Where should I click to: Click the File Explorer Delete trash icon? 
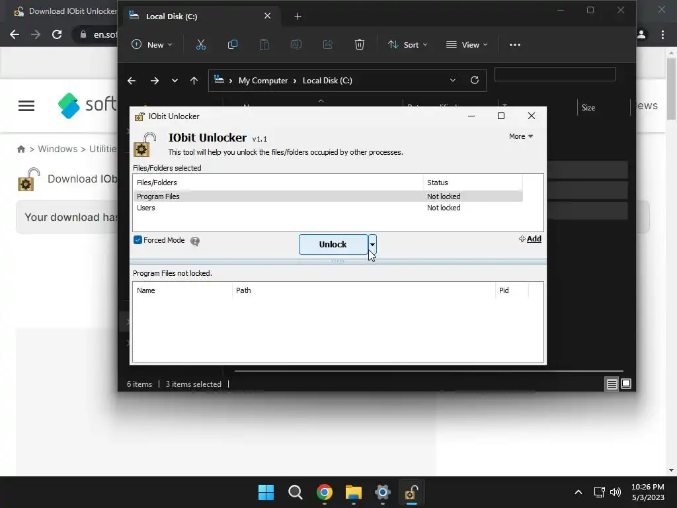359,44
